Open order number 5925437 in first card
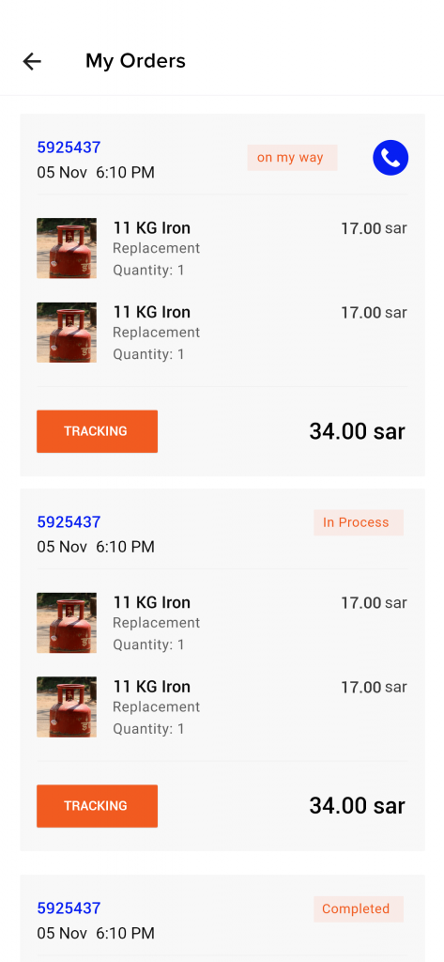The height and width of the screenshot is (962, 444). coord(69,147)
